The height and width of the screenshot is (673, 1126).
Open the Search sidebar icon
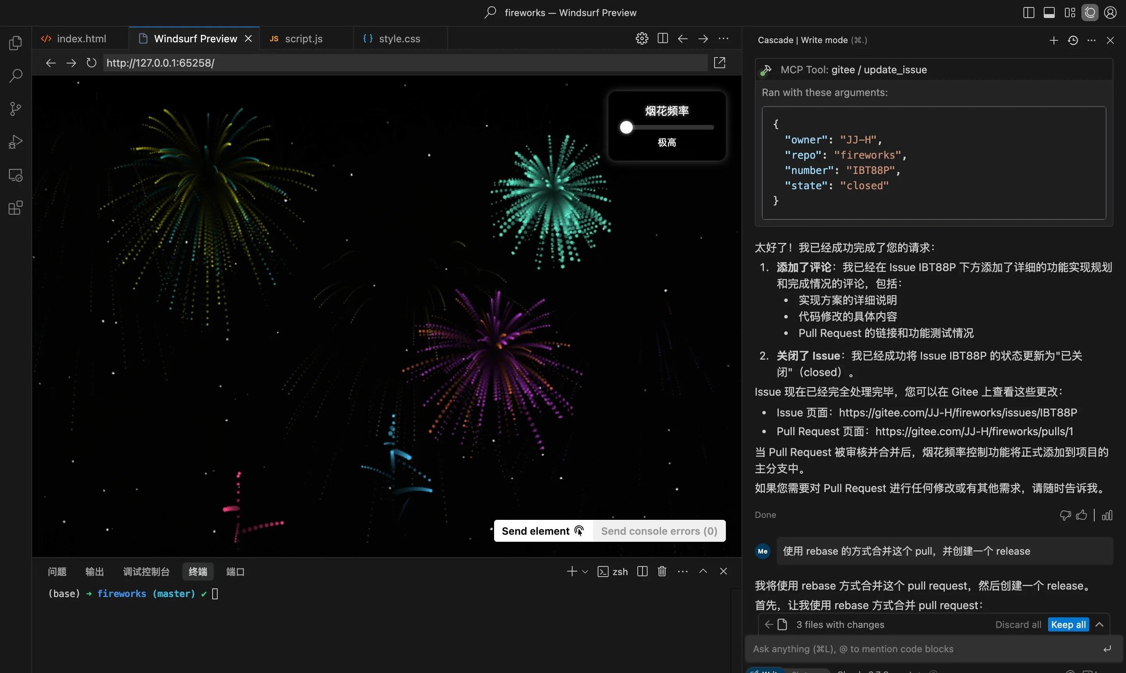[15, 76]
